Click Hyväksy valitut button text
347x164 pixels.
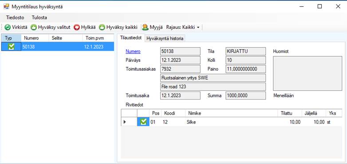54,27
